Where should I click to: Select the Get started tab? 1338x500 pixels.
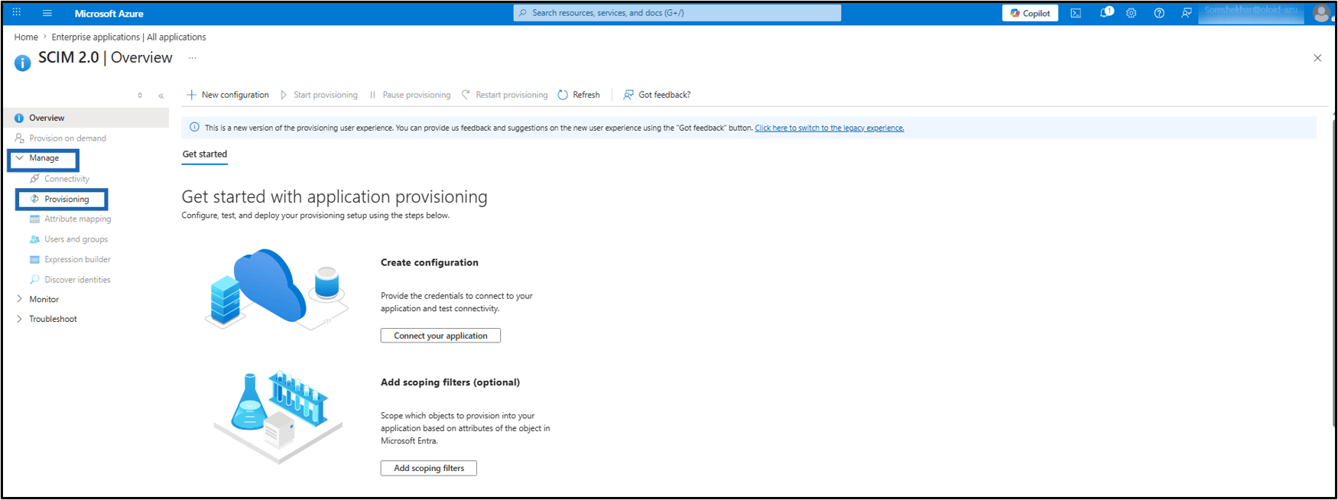tap(205, 154)
